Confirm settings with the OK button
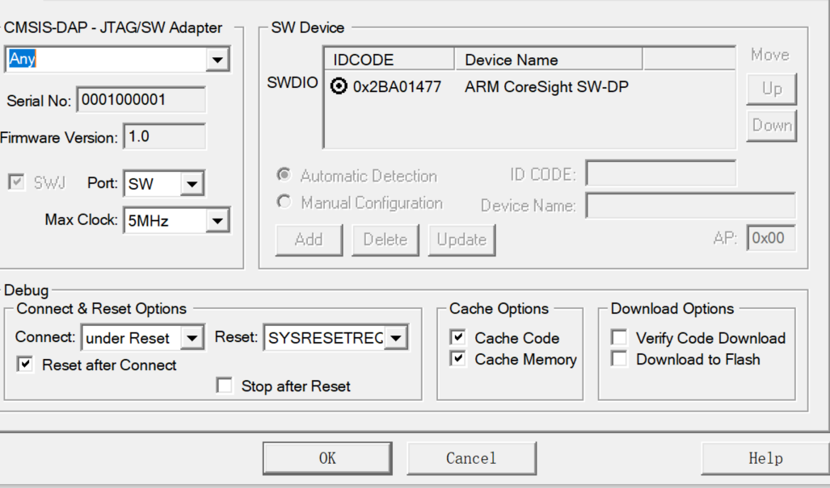This screenshot has width=830, height=488. click(x=327, y=457)
